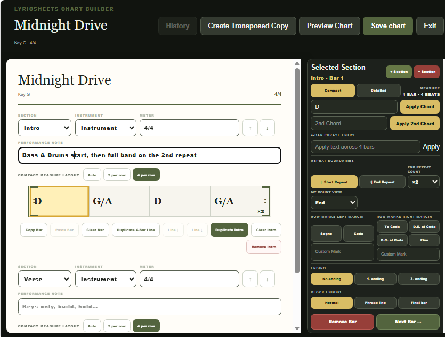Open Preview Chart
The image size is (445, 337).
[x=329, y=26]
